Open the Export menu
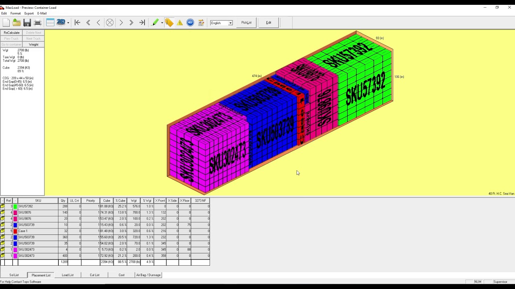Screen dimensions: 515x289 pyautogui.click(x=29, y=13)
